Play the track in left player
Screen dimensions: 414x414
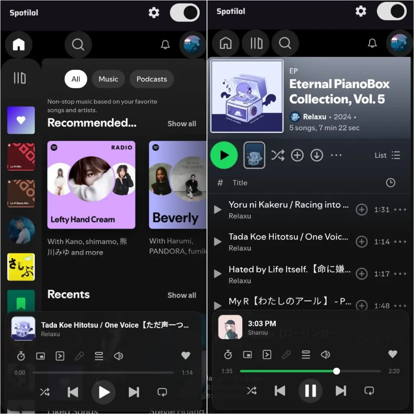[103, 392]
